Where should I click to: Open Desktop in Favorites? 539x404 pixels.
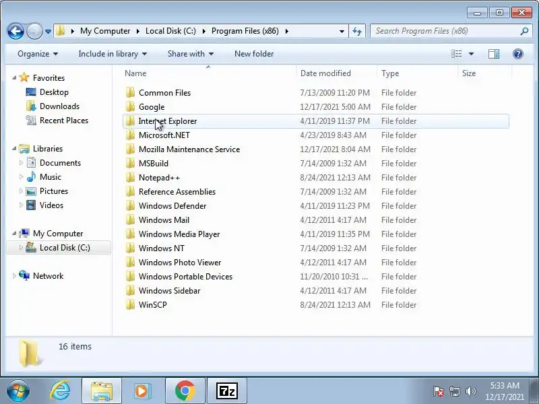point(47,92)
